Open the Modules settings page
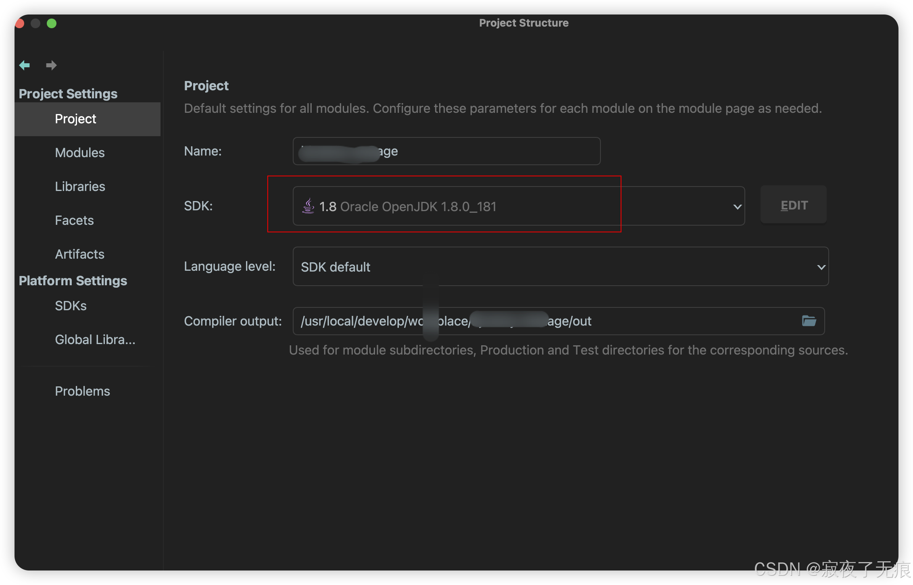This screenshot has width=913, height=585. pyautogui.click(x=80, y=153)
